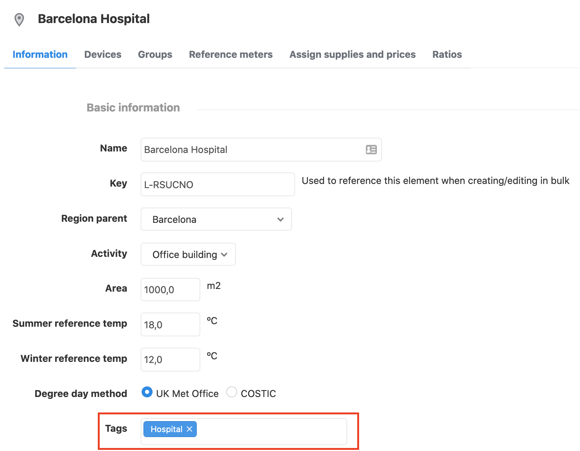The image size is (580, 451).
Task: Edit the Winter reference temp field
Action: 170,360
